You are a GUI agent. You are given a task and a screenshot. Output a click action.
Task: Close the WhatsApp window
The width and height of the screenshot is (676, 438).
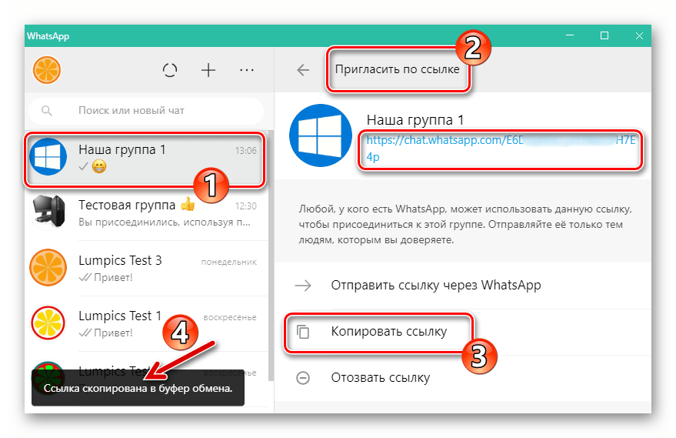[639, 36]
